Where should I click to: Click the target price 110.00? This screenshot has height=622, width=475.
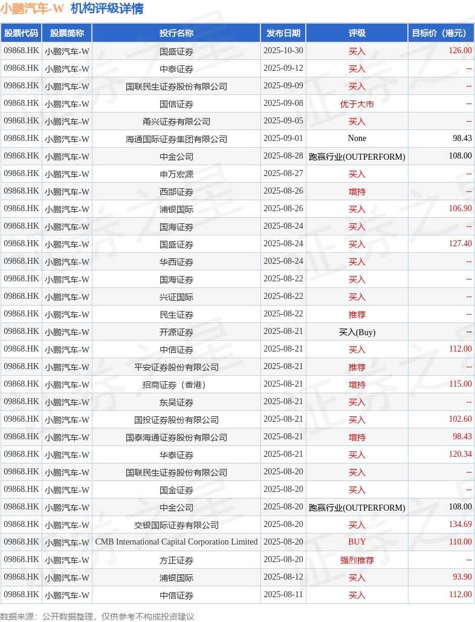(x=460, y=542)
